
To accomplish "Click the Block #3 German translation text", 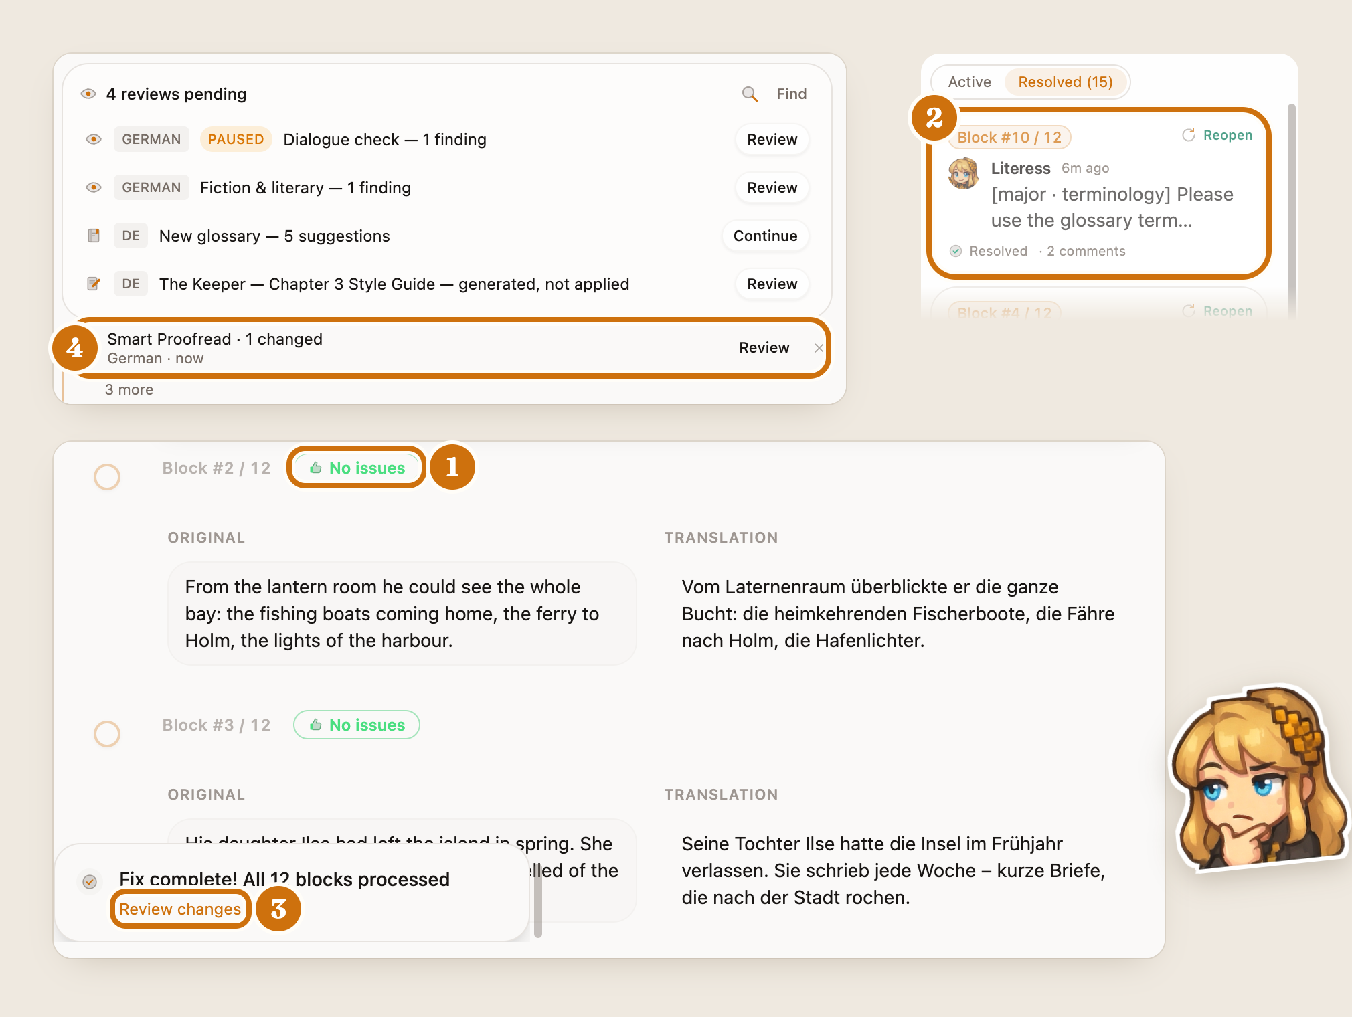I will 894,870.
